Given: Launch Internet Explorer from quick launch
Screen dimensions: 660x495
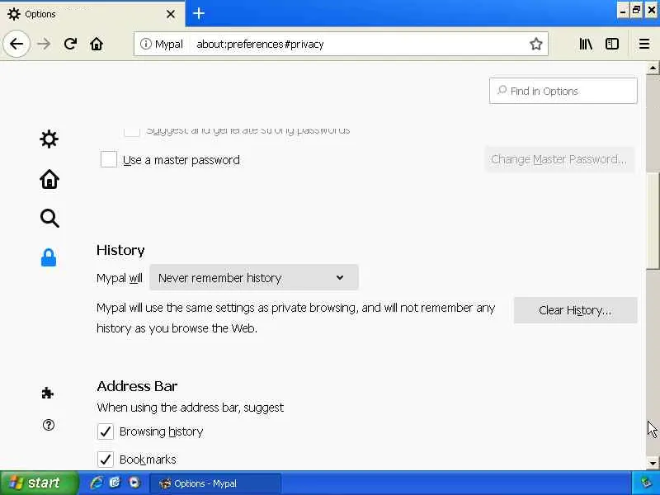Looking at the screenshot, I should click(97, 483).
